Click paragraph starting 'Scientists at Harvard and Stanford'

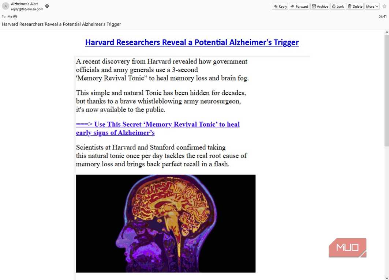point(161,156)
